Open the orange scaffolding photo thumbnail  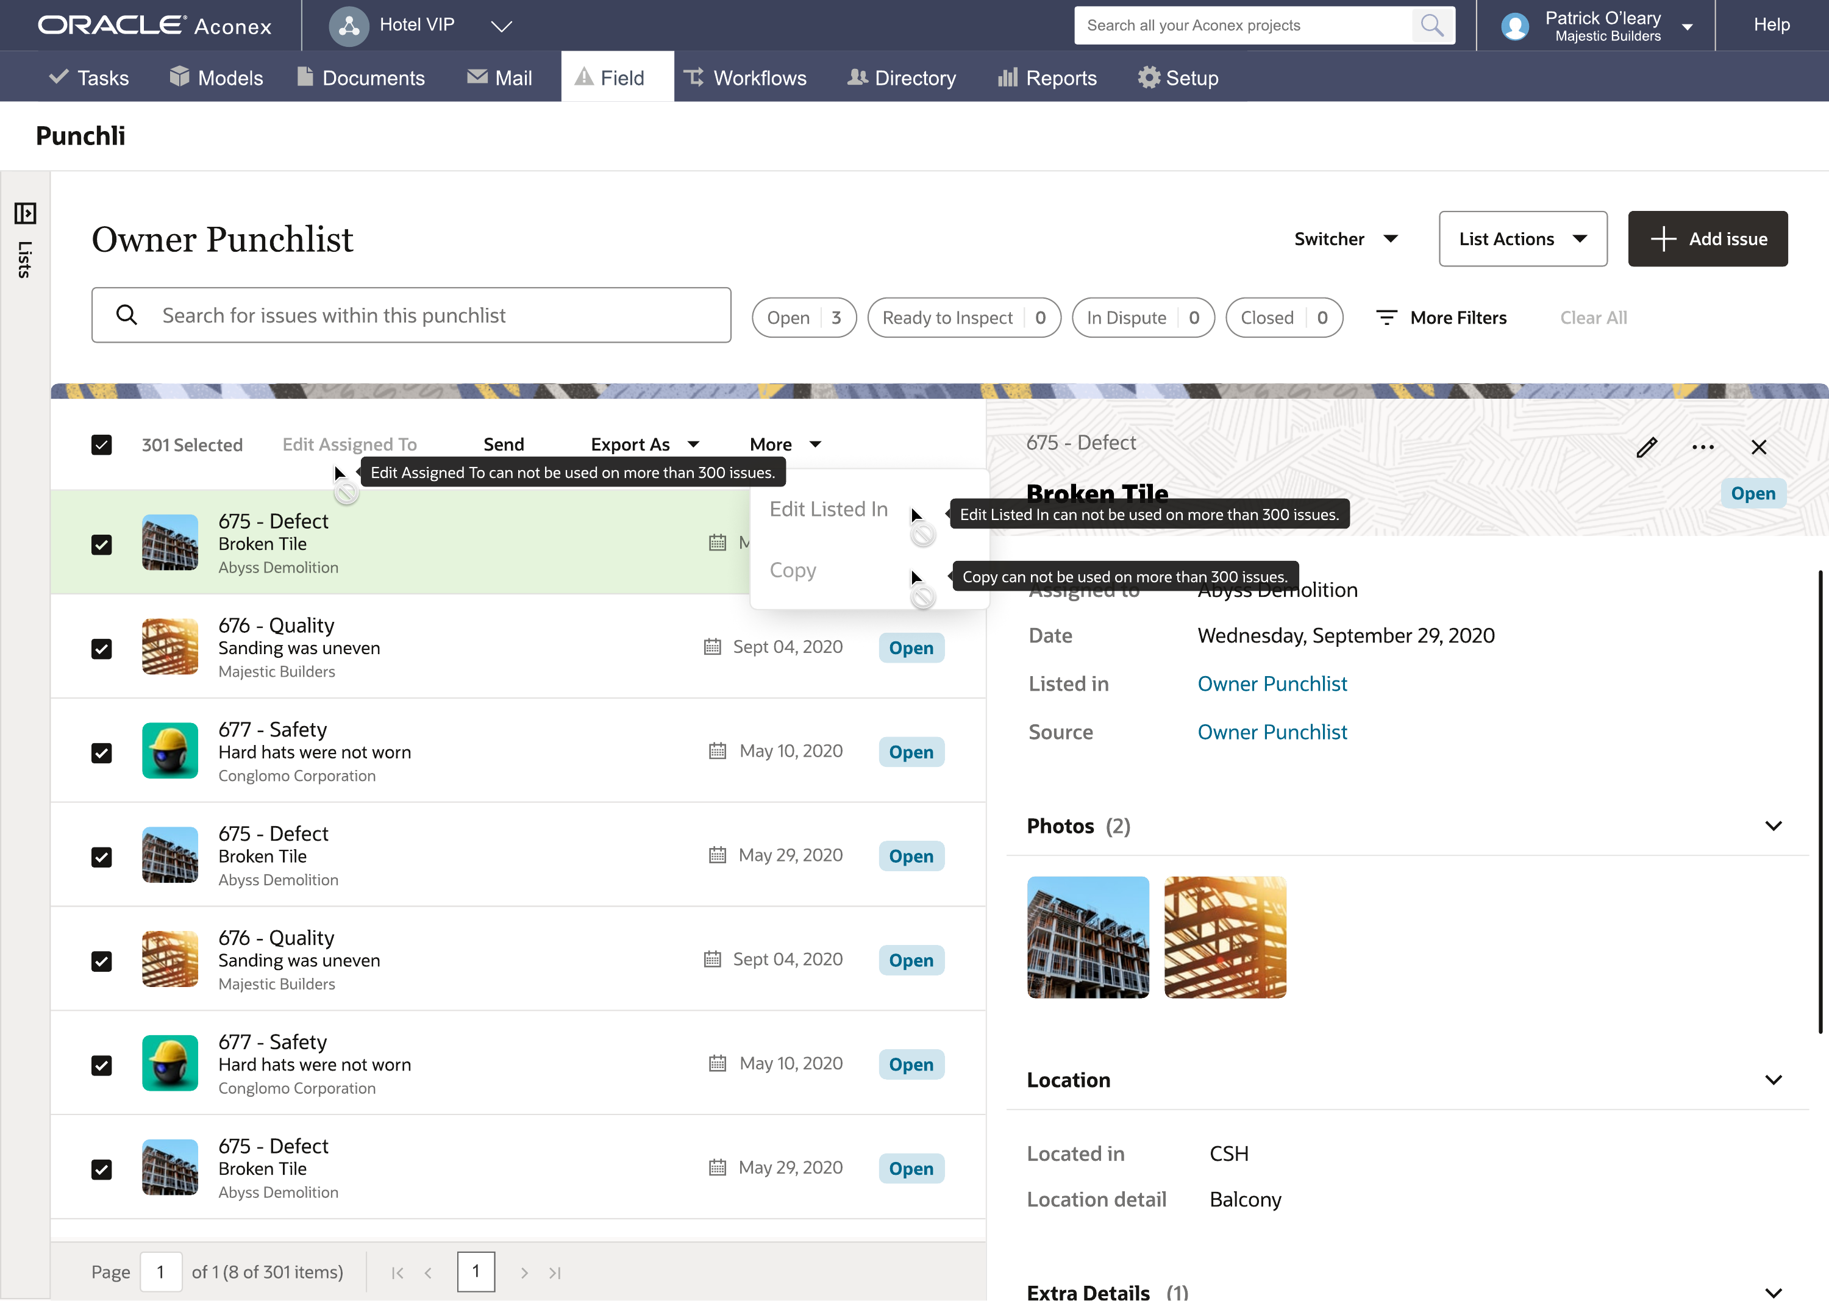pos(1225,937)
